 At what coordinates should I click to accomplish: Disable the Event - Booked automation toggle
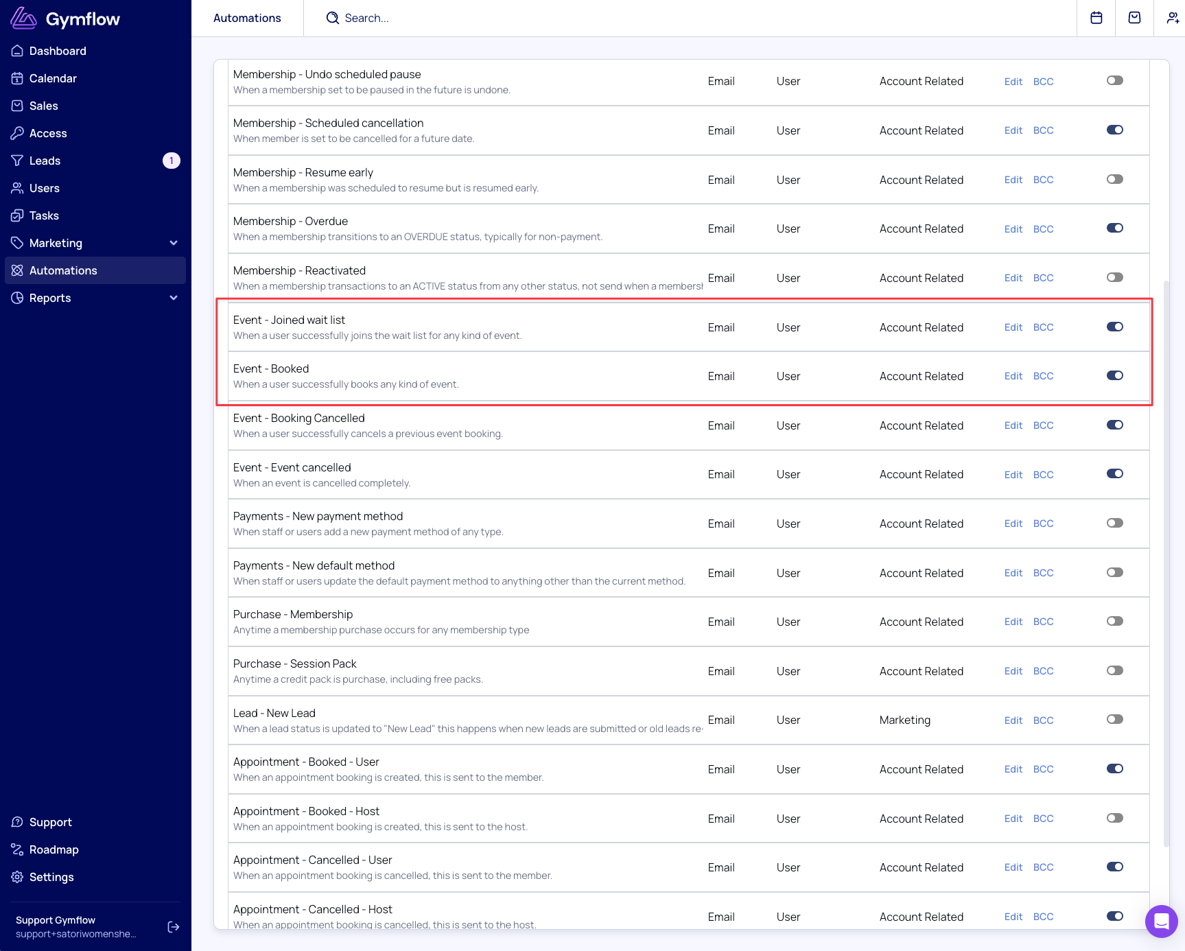(x=1114, y=375)
